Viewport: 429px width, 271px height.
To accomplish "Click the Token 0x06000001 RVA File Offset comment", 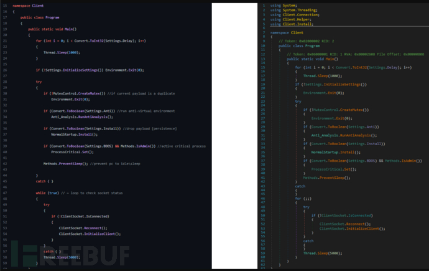I will (x=356, y=54).
